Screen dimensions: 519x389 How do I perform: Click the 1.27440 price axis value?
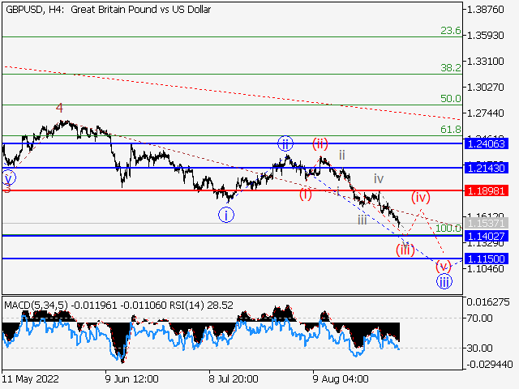tap(485, 113)
